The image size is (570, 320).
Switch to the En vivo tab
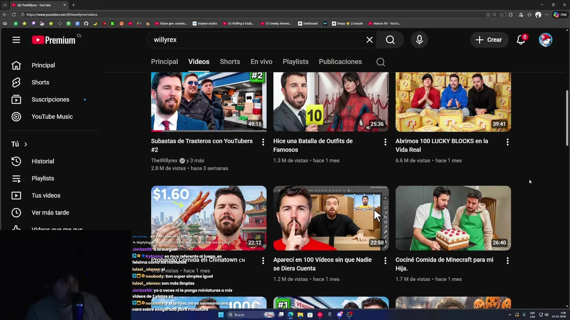coord(261,62)
